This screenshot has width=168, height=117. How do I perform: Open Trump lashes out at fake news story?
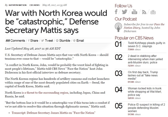click(x=143, y=75)
